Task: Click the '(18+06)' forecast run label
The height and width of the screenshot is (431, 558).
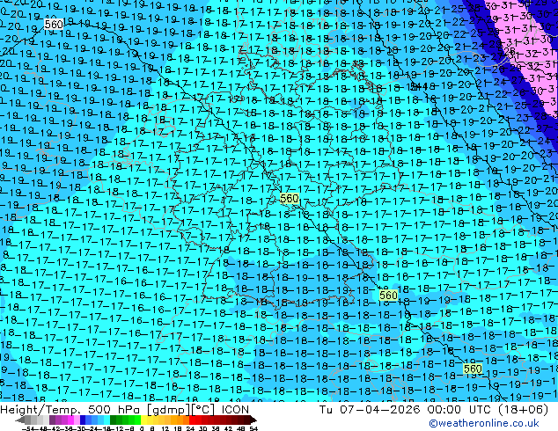Action: click(523, 410)
